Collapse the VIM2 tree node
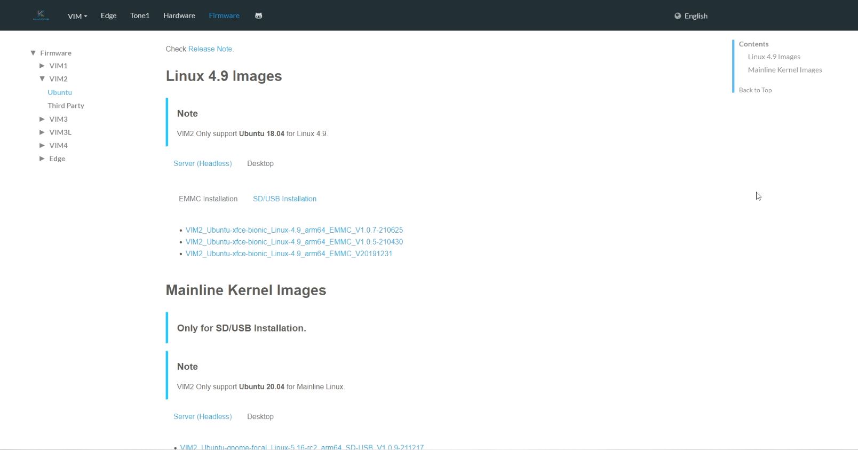The height and width of the screenshot is (450, 858). (42, 78)
